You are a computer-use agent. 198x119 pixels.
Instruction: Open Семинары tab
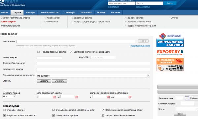point(70,12)
